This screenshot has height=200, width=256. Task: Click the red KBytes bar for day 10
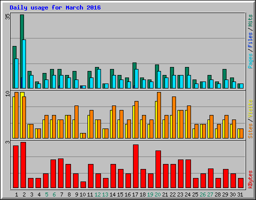pyautogui.click(x=83, y=184)
